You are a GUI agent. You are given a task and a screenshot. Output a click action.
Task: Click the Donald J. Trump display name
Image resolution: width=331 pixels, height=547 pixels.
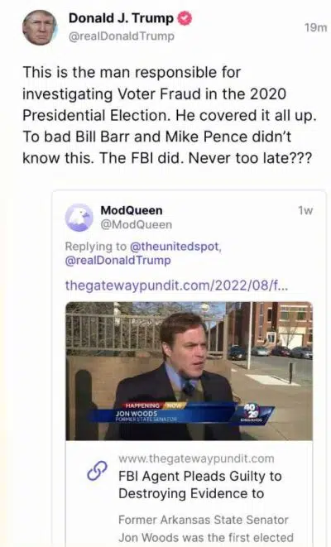tap(121, 18)
